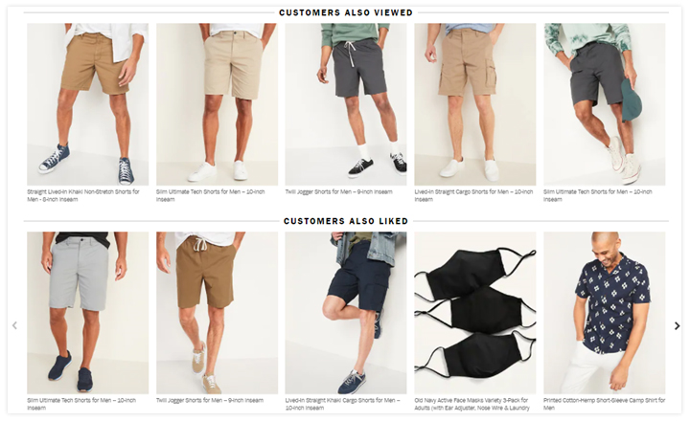Click the previous arrow in Customers Also Liked carousel
This screenshot has width=690, height=421.
coord(14,325)
